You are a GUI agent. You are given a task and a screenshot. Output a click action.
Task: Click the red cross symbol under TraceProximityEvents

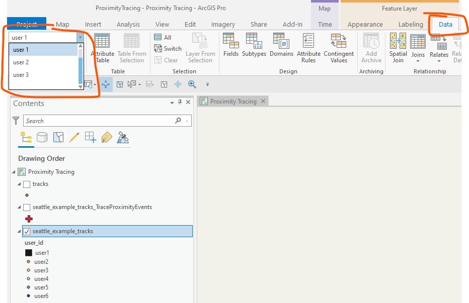click(x=29, y=219)
